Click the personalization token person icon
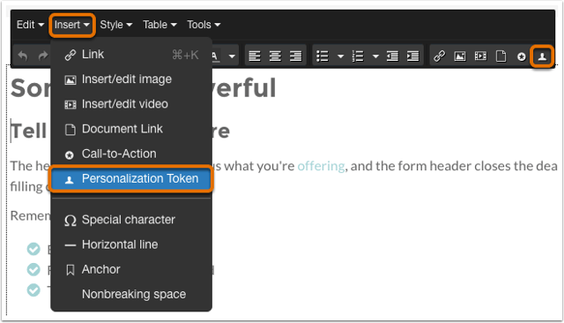The width and height of the screenshot is (564, 323). click(542, 56)
